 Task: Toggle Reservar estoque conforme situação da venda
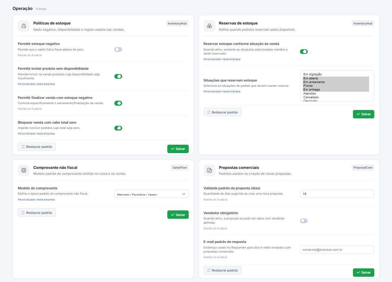click(304, 51)
